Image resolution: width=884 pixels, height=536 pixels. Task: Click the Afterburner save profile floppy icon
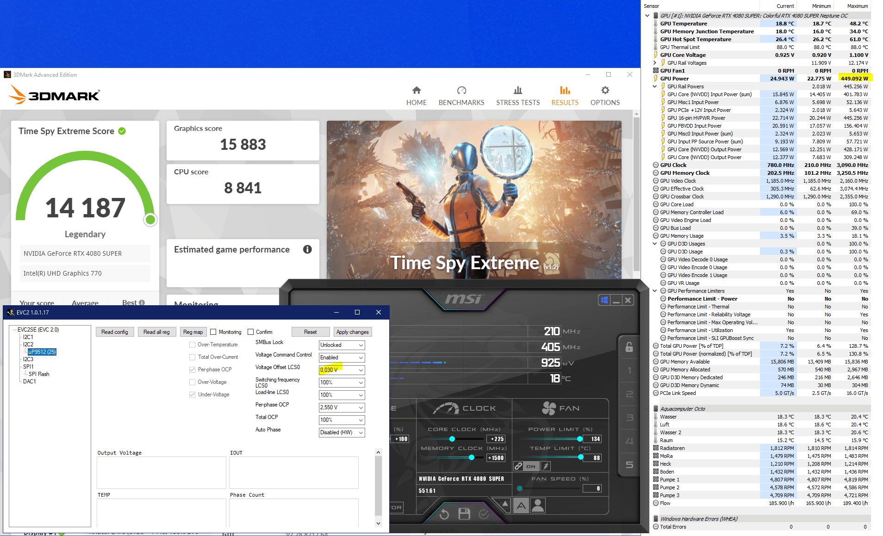coord(464,514)
